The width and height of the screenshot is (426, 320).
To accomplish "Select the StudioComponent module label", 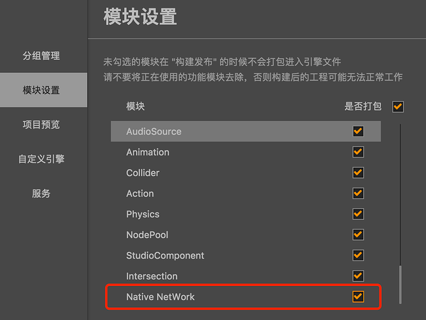I will point(165,255).
